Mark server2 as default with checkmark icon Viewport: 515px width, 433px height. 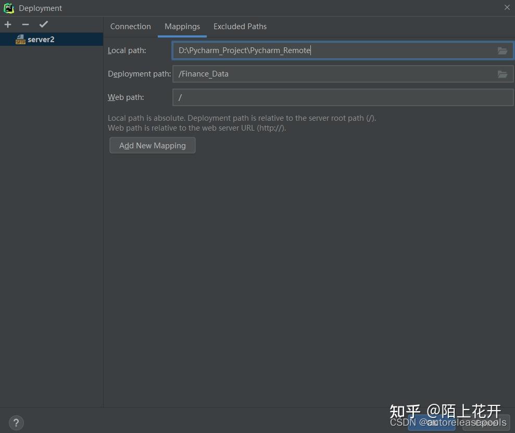(43, 24)
